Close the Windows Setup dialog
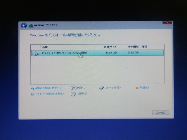The height and width of the screenshot is (140, 187). tap(167, 22)
